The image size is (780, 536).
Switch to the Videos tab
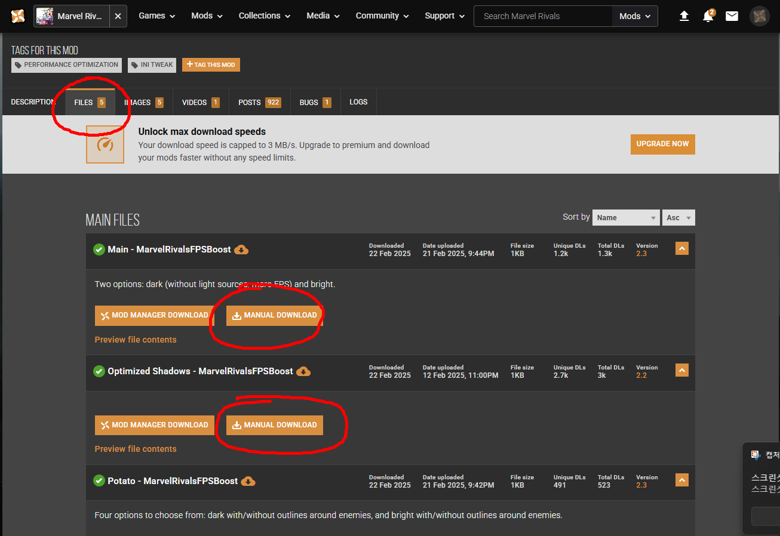(x=201, y=102)
